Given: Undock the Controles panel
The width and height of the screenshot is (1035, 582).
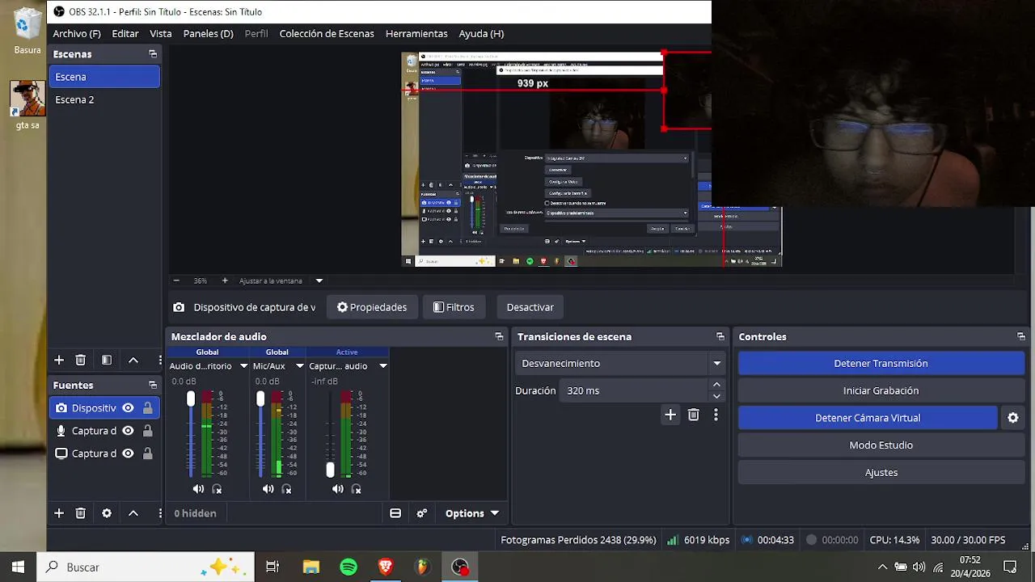Looking at the screenshot, I should (1021, 336).
